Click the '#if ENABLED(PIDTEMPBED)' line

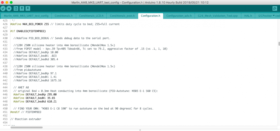[x=28, y=31]
